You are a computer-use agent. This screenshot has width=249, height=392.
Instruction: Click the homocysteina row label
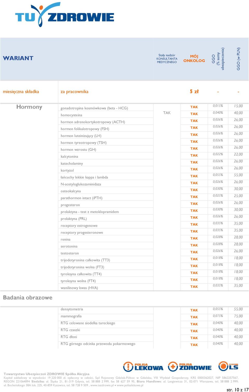pos(71,115)
